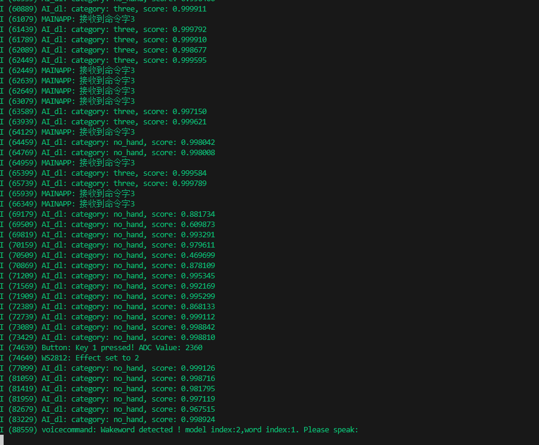Click the score value 0.469699
The image size is (539, 445).
click(198, 255)
